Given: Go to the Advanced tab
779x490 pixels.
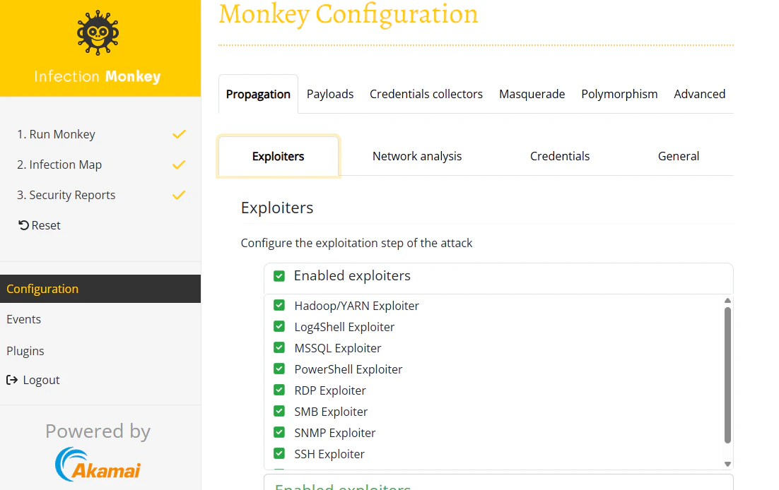Looking at the screenshot, I should point(699,95).
